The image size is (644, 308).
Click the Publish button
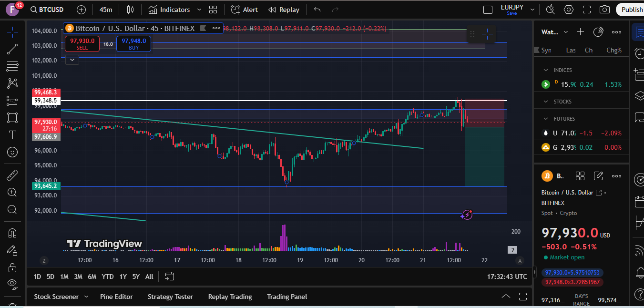click(x=631, y=10)
